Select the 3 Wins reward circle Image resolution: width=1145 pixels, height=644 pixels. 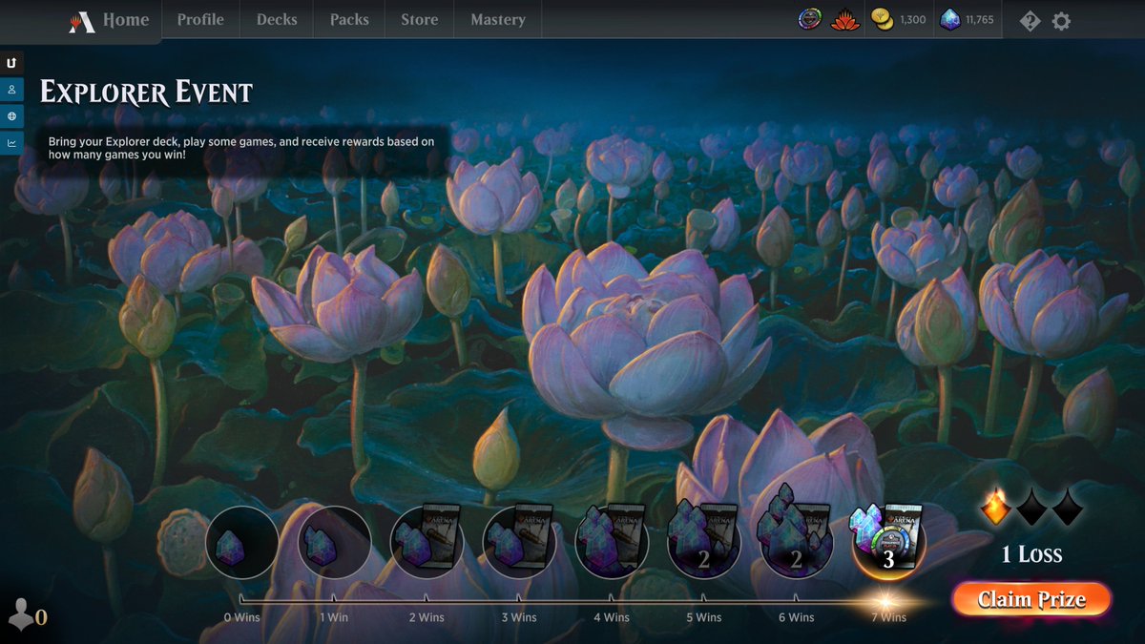(x=519, y=543)
